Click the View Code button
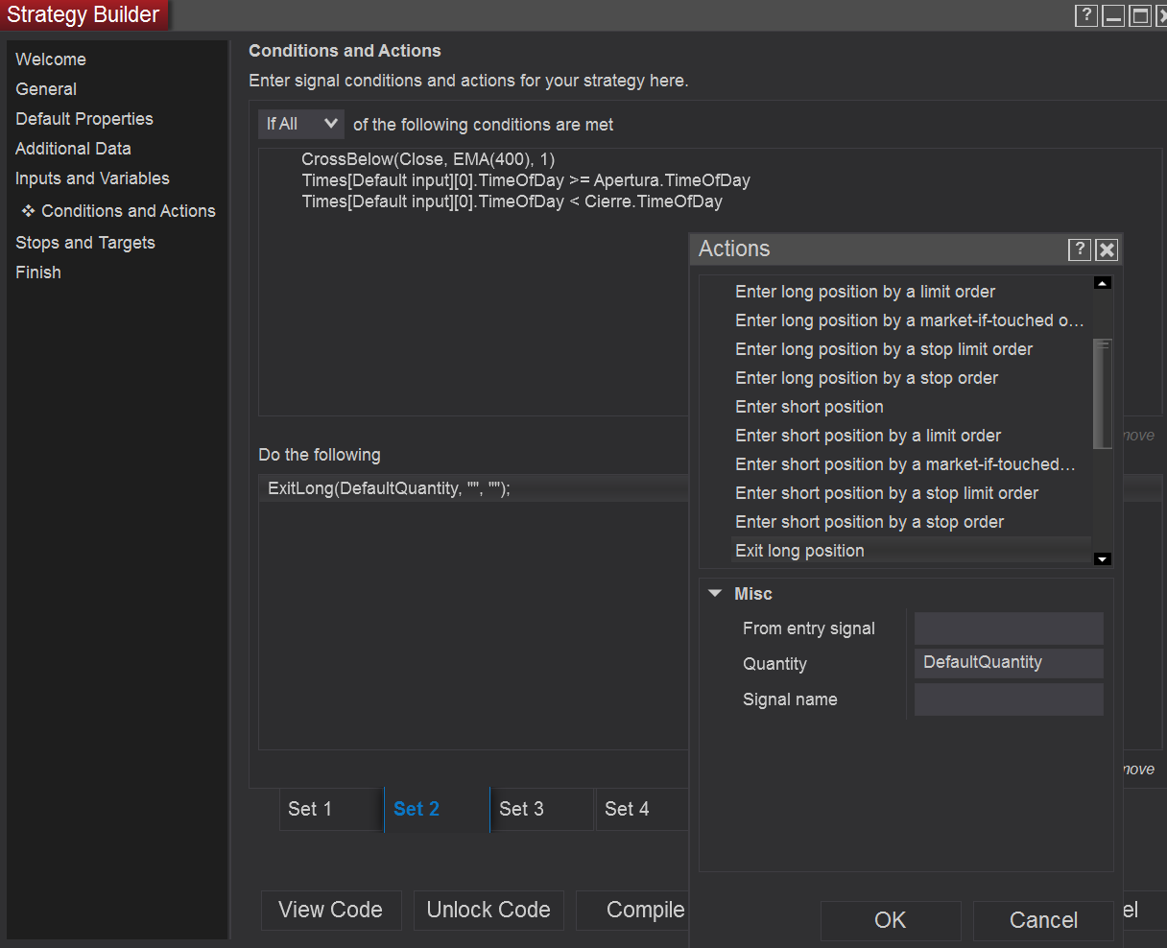Viewport: 1167px width, 948px height. click(330, 910)
